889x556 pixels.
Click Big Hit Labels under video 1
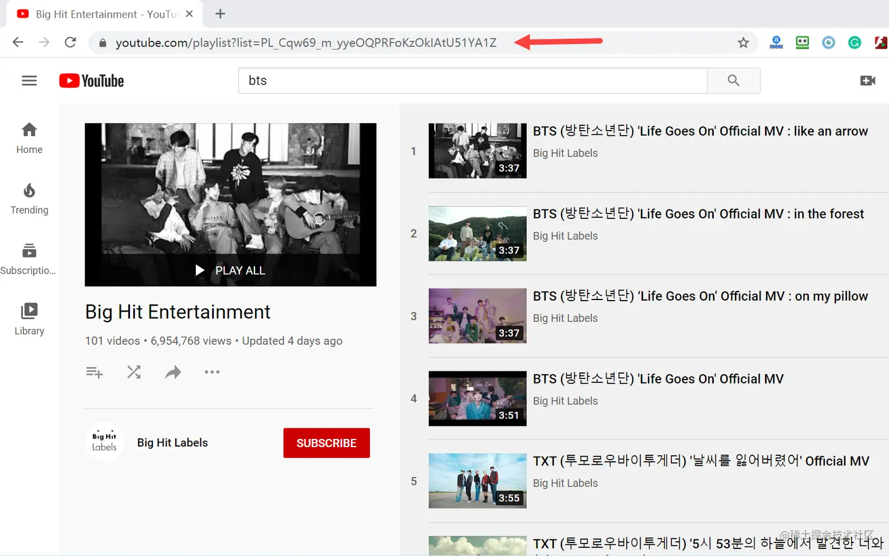point(565,153)
